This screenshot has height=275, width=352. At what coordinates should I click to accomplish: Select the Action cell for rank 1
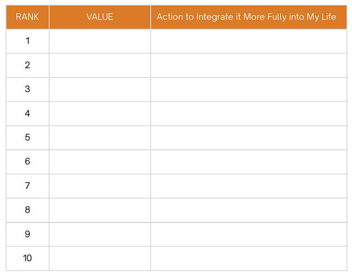click(249, 41)
